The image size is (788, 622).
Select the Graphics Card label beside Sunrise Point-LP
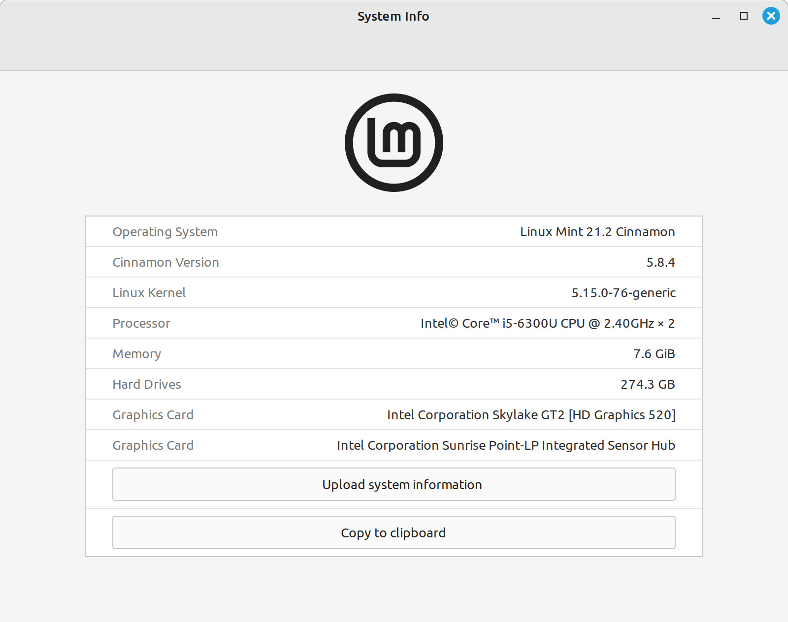153,445
